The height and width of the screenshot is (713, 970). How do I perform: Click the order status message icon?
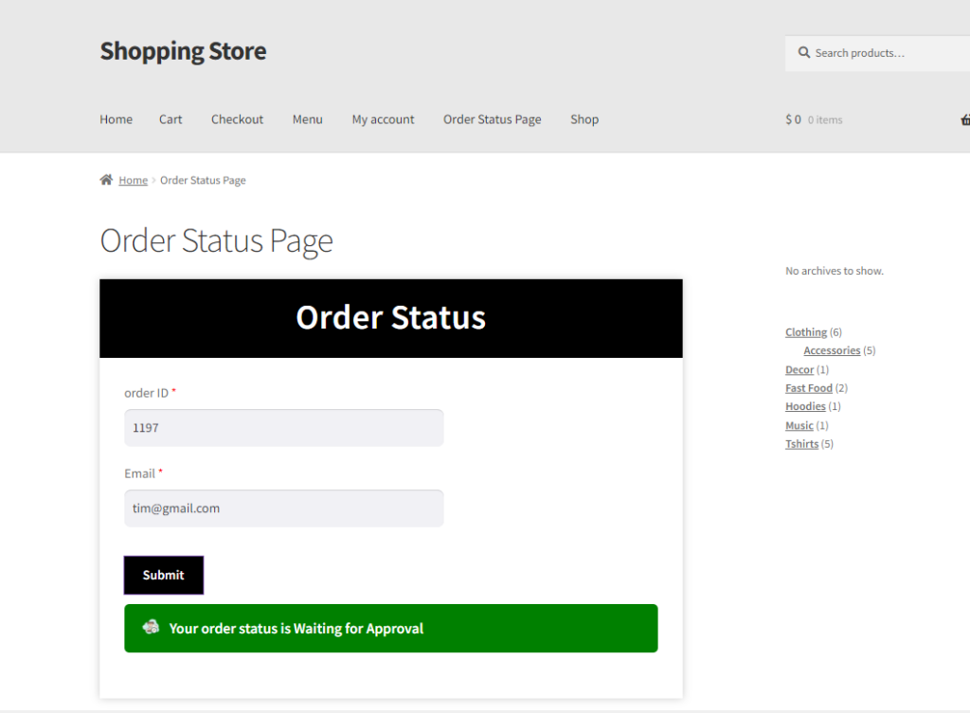(151, 628)
